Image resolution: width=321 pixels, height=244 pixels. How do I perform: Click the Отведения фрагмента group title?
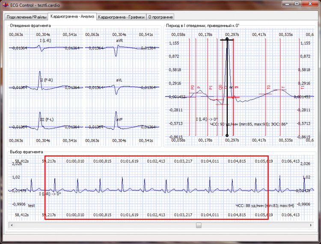[30, 26]
